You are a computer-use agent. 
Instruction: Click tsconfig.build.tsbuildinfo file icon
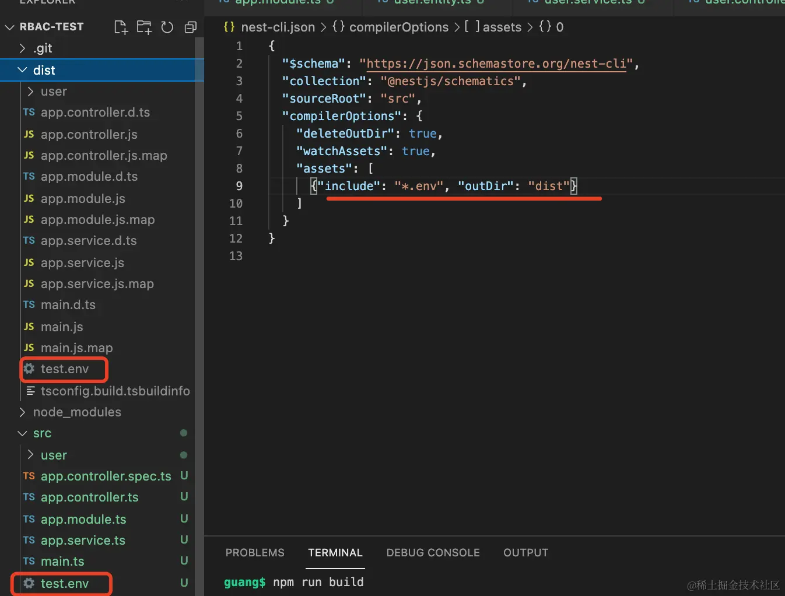pos(30,391)
